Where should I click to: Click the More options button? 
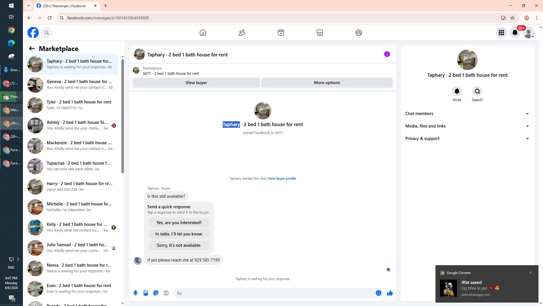[327, 83]
